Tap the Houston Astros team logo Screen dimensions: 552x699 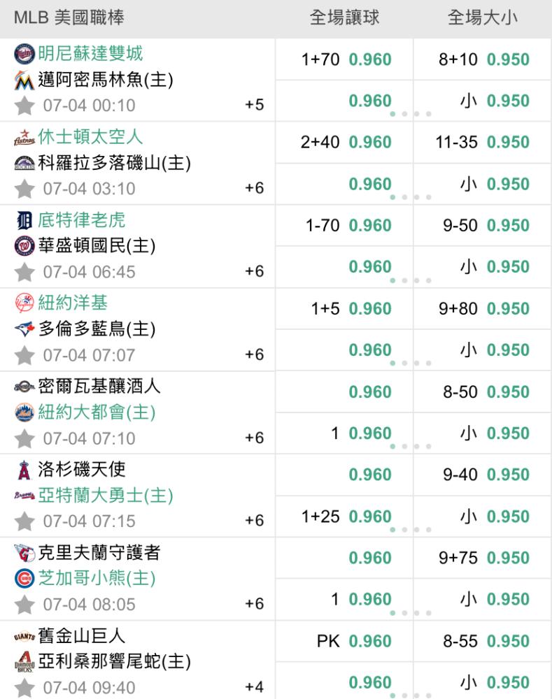click(24, 137)
